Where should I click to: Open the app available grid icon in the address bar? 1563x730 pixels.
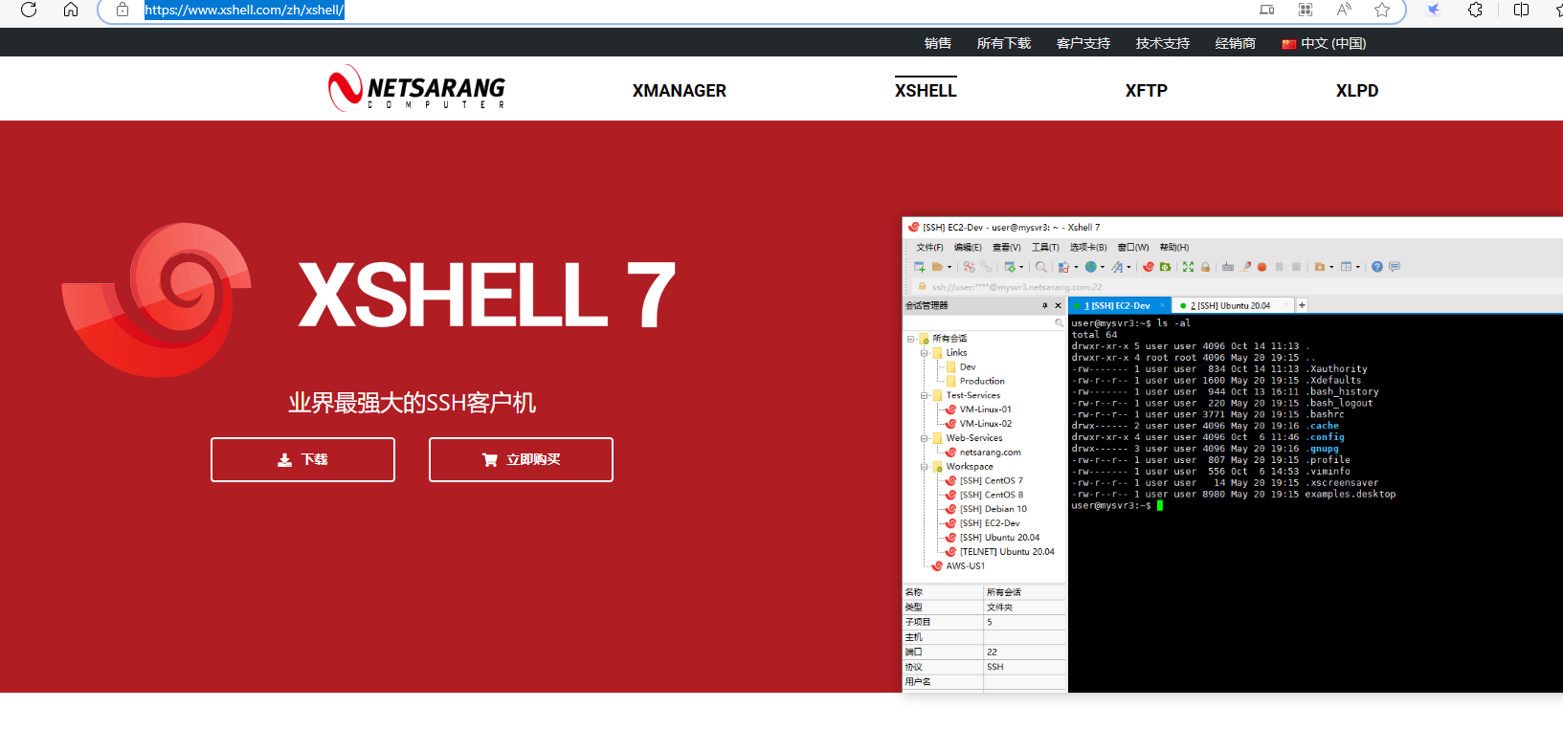tap(1306, 10)
